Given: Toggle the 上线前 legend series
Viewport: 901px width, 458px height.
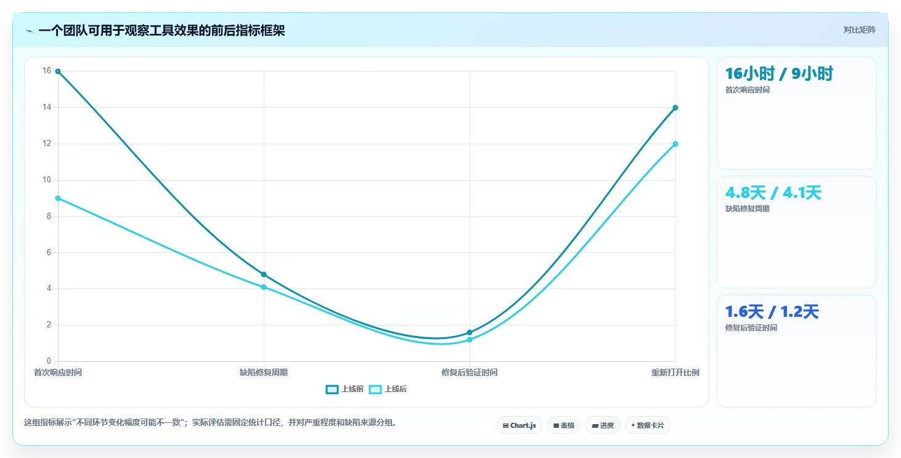Looking at the screenshot, I should click(x=345, y=389).
